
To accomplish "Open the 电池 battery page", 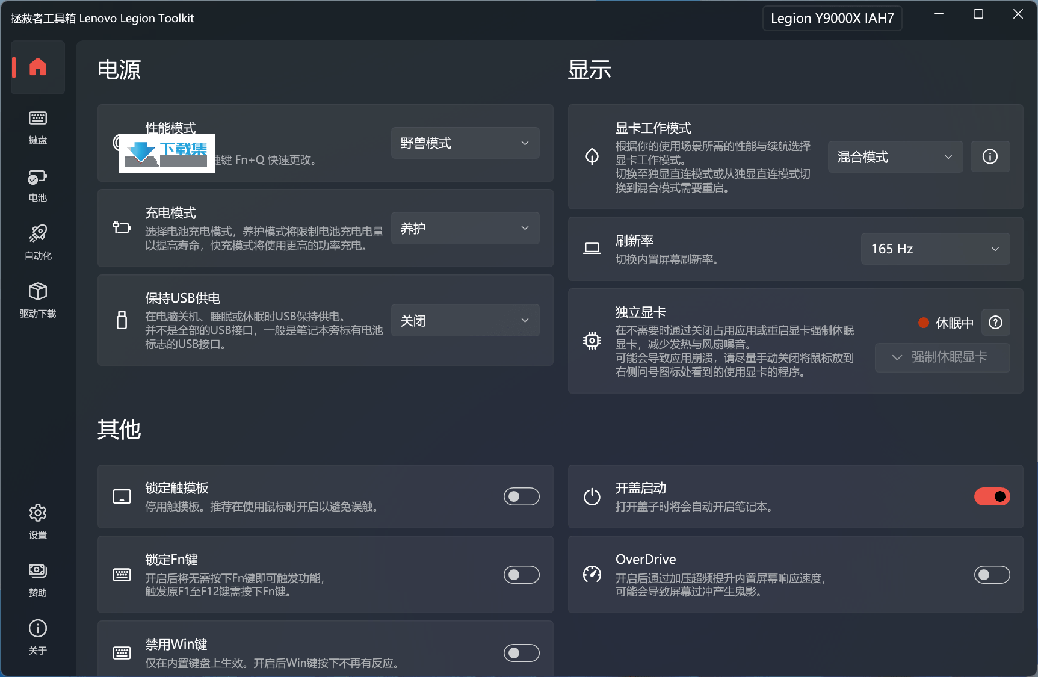I will click(x=37, y=185).
